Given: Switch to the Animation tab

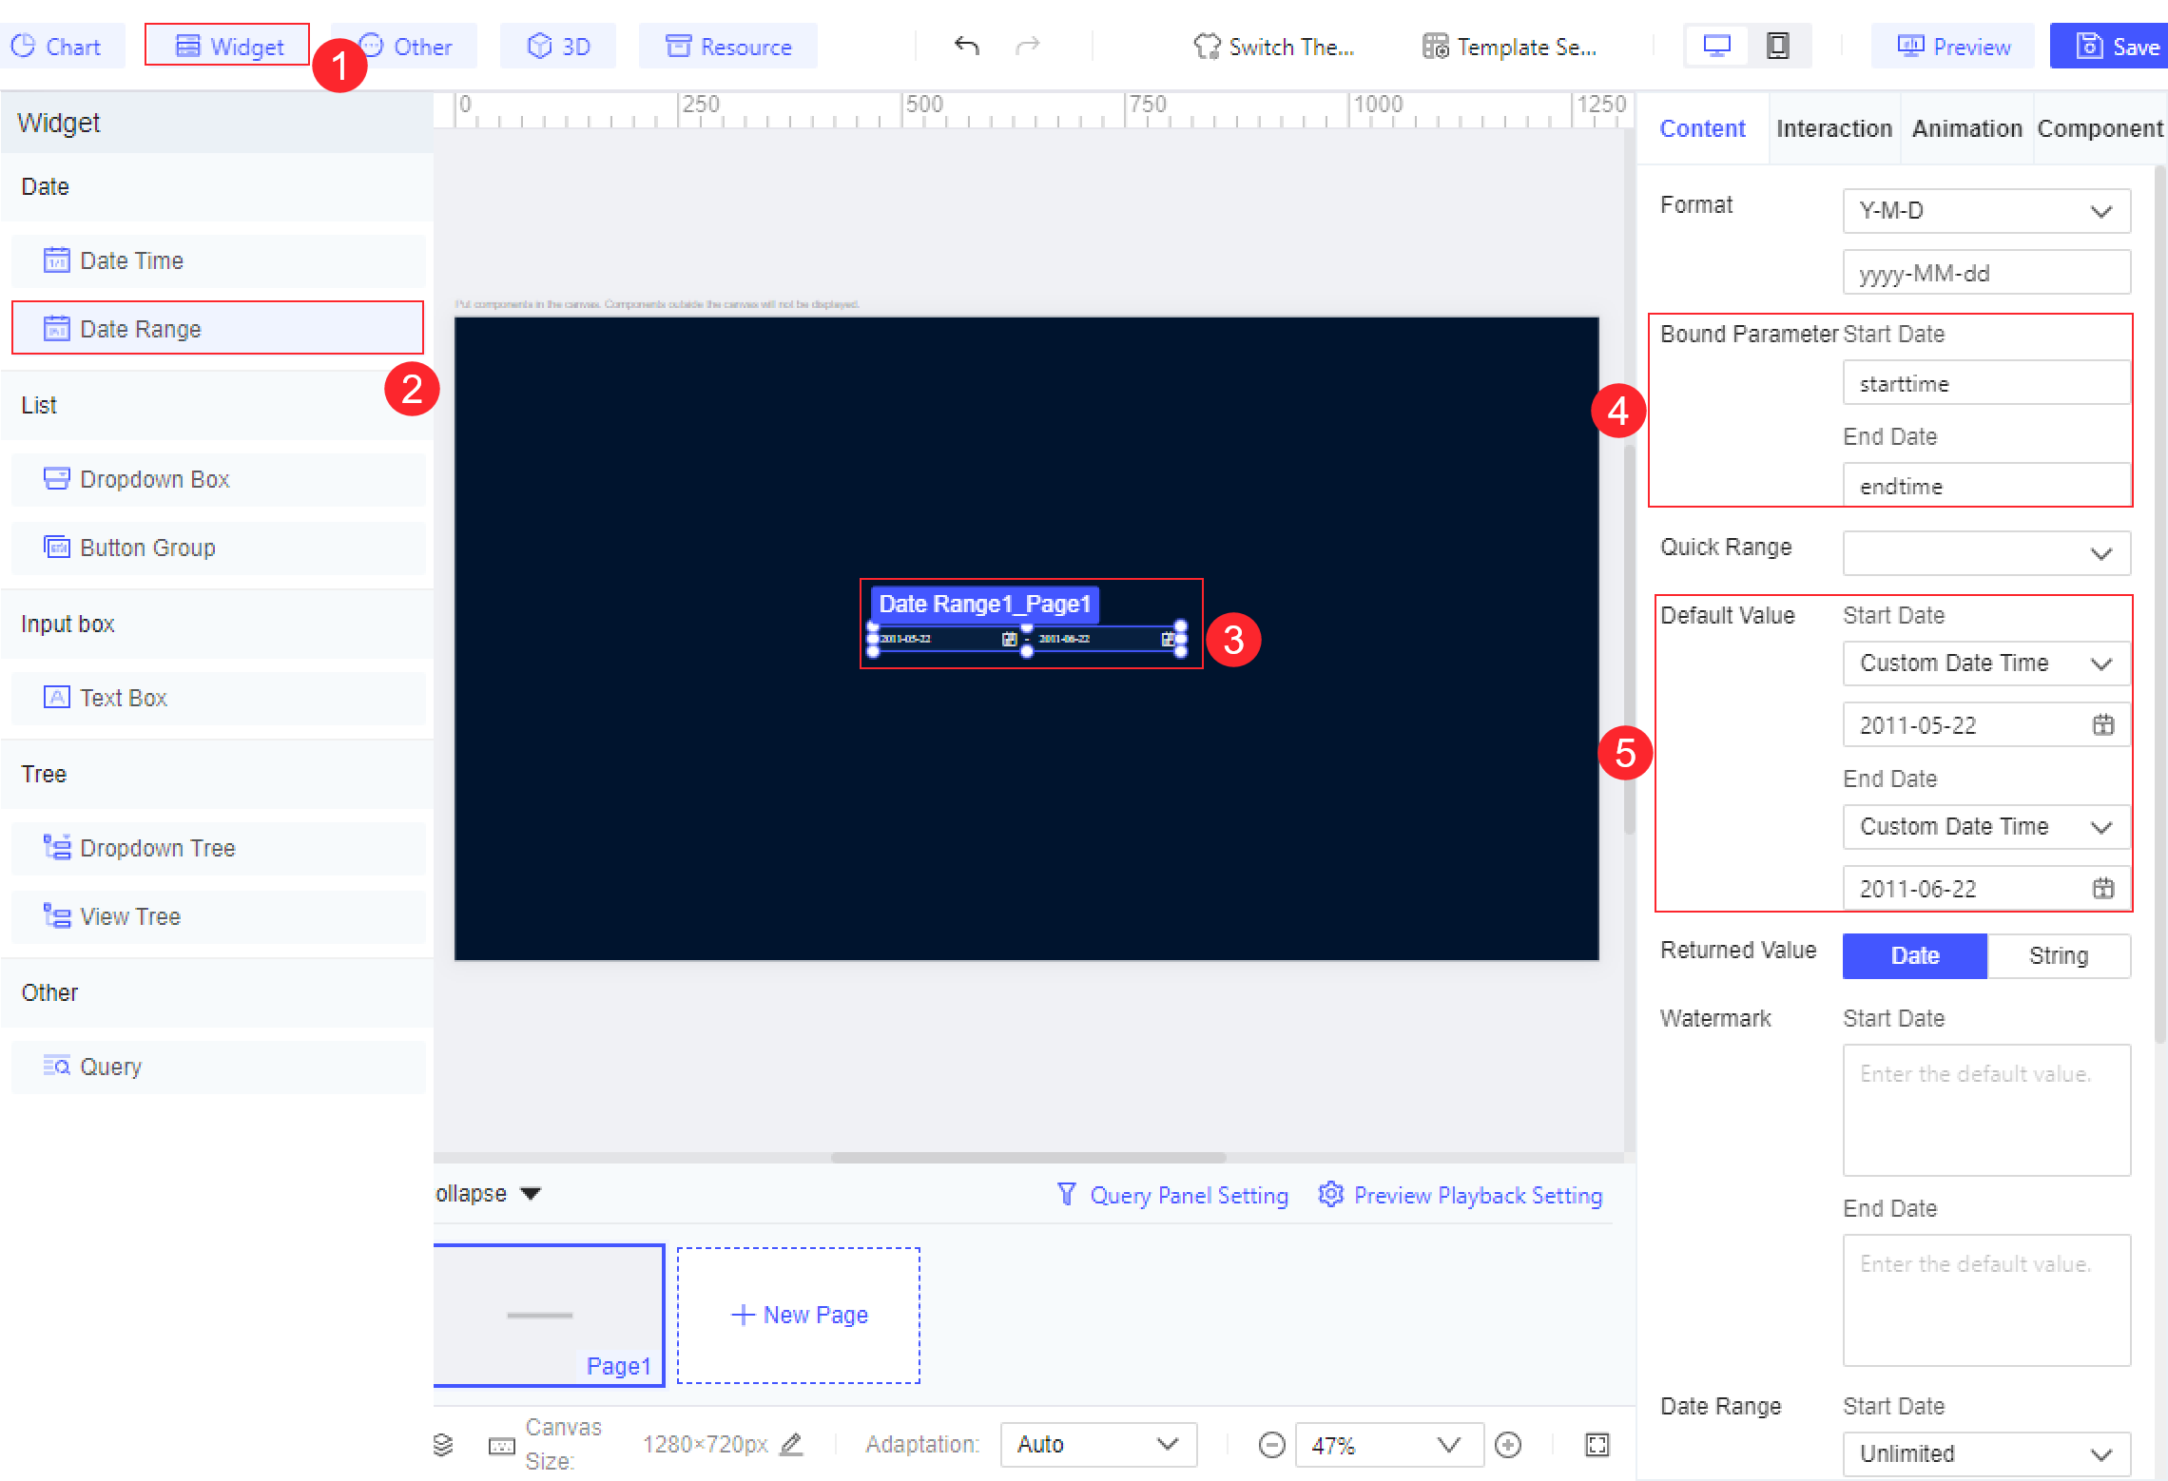Looking at the screenshot, I should tap(1966, 128).
